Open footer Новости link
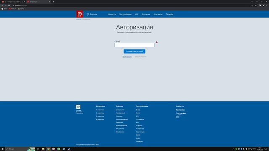Screen dimensions: 269x151 click(x=180, y=106)
